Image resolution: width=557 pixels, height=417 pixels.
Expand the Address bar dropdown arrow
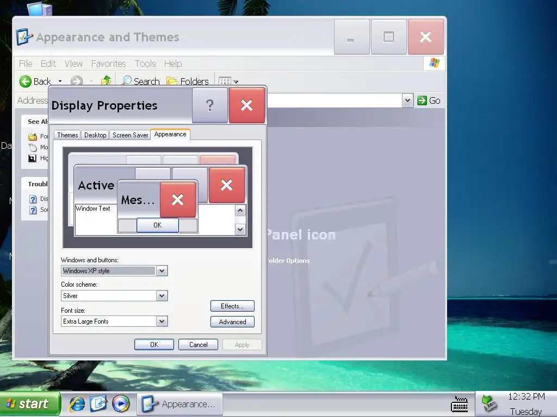(407, 100)
